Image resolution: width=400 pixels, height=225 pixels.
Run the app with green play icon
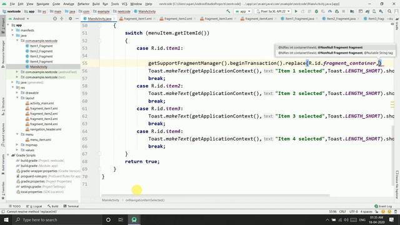tap(296, 11)
